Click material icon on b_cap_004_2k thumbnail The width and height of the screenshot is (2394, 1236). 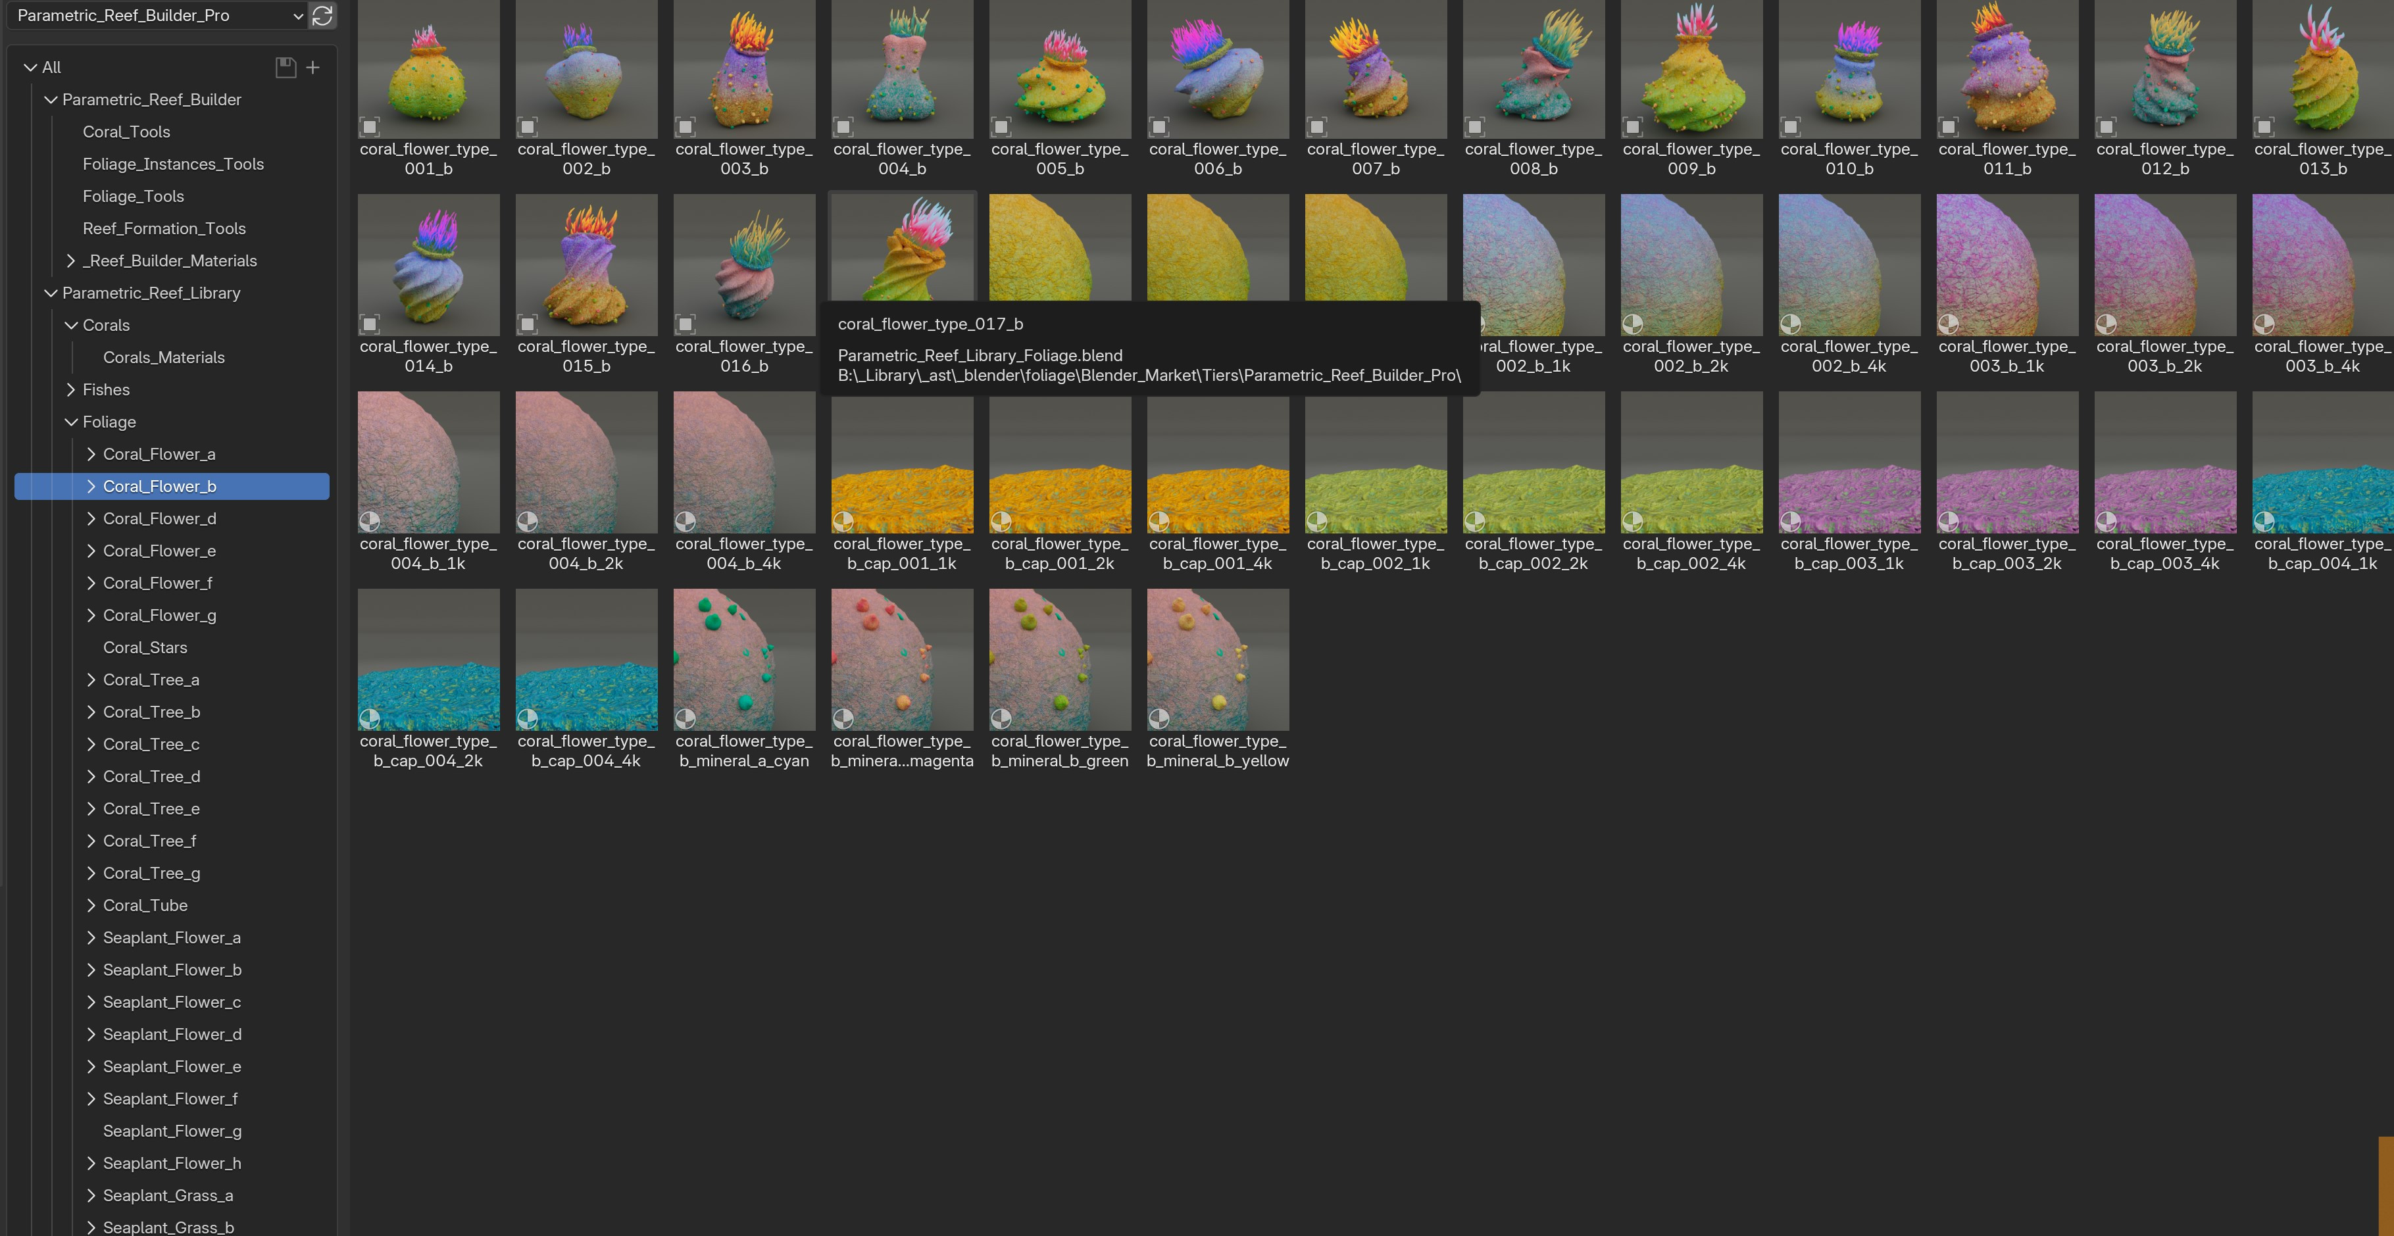(x=370, y=718)
